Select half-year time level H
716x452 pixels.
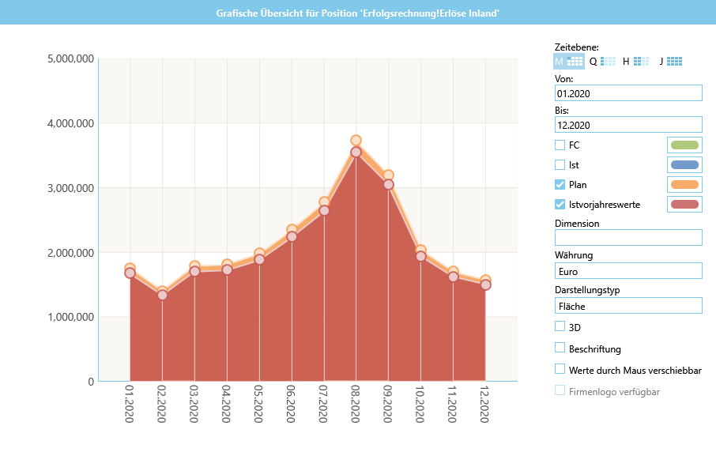coord(635,61)
